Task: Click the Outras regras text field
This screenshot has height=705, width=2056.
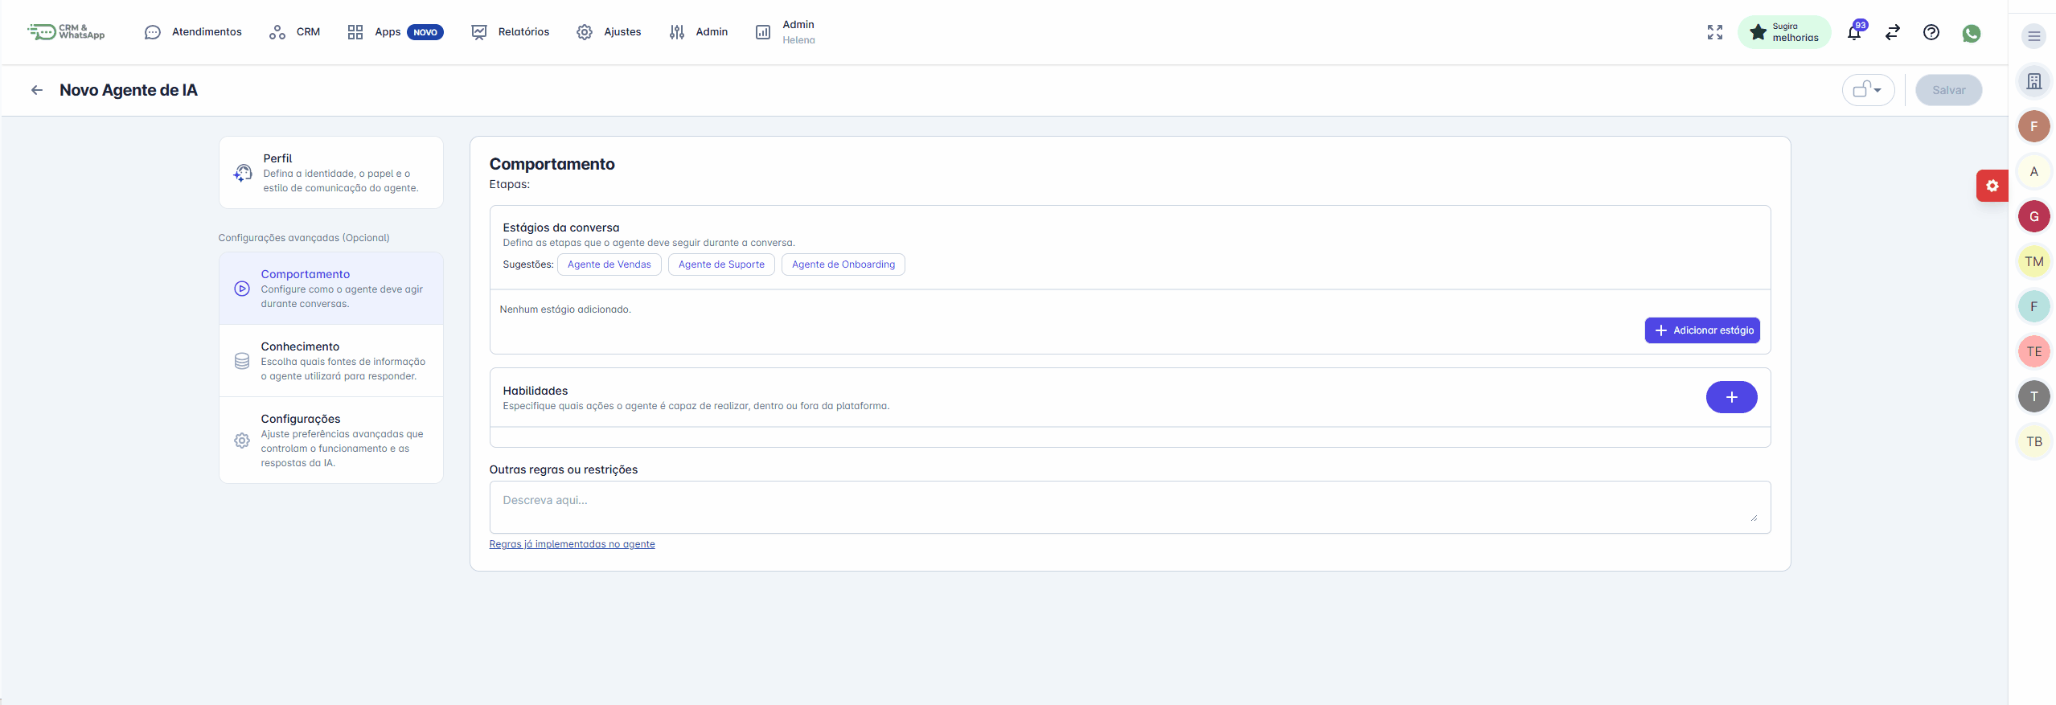Action: point(1129,507)
